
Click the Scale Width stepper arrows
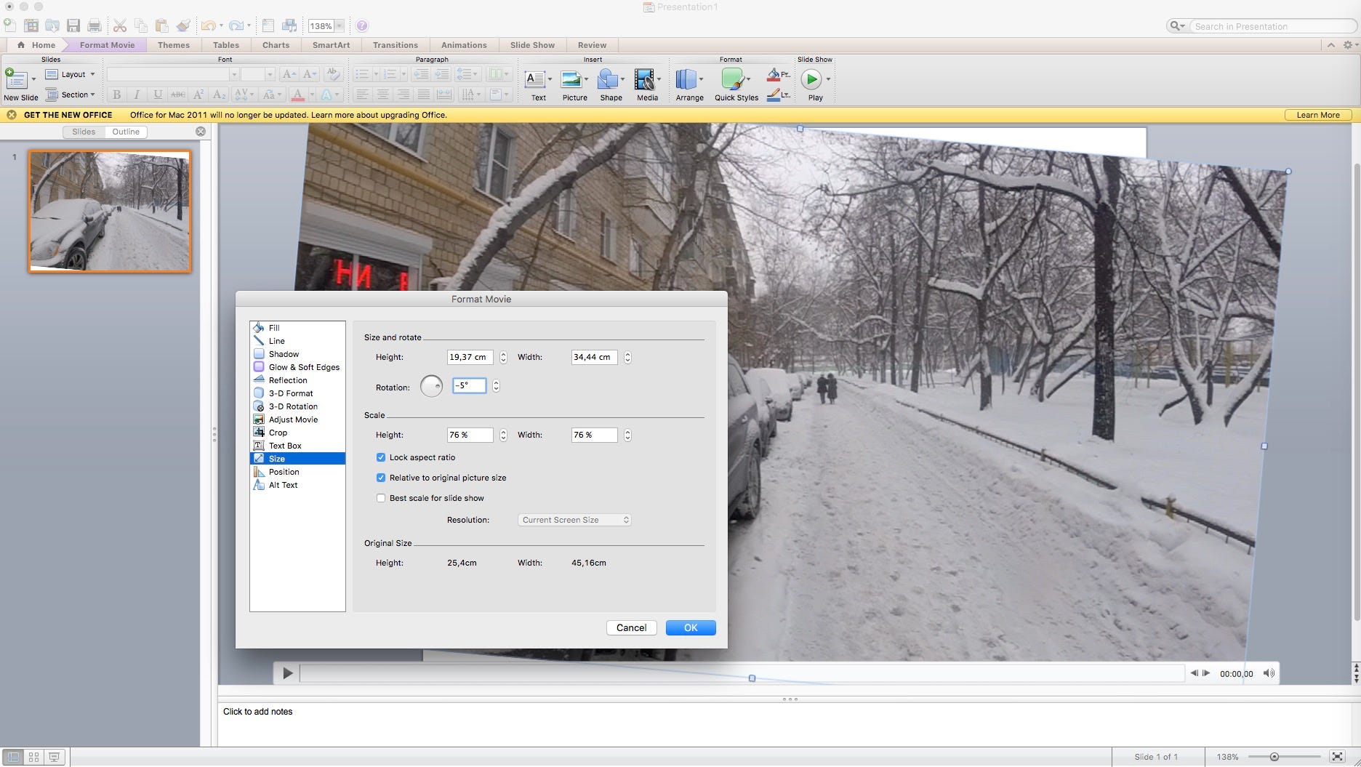(627, 435)
